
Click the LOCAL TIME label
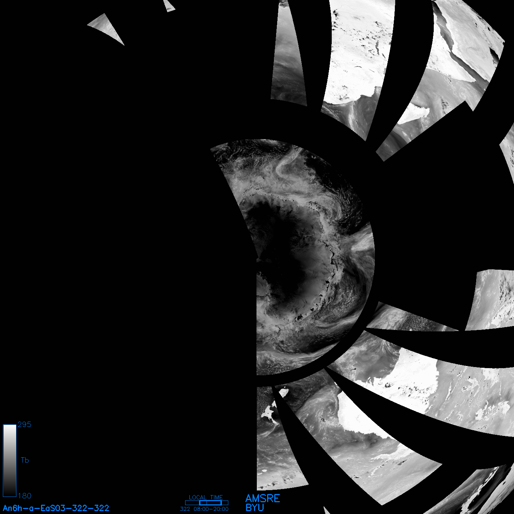tap(206, 497)
